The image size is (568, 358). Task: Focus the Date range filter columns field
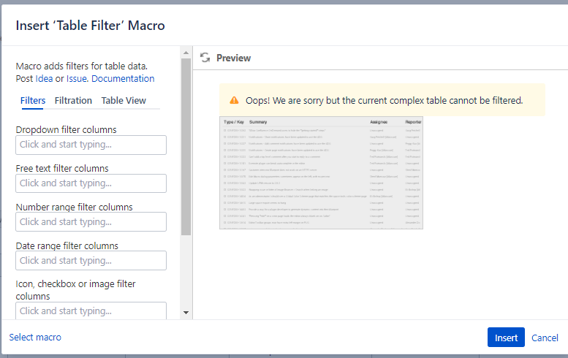pos(91,260)
